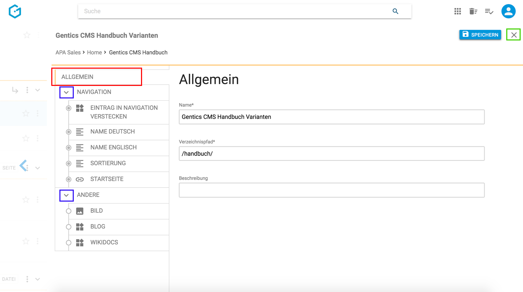Open the publish queue checklist icon
This screenshot has height=292, width=523.
(489, 11)
